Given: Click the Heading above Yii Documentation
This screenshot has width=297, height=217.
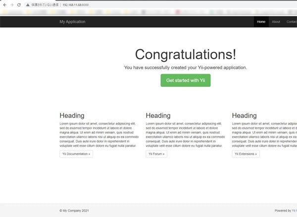Looking at the screenshot, I should click(72, 115).
